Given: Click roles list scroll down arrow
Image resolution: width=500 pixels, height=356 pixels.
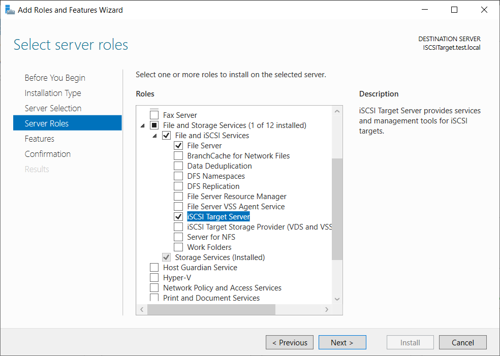Looking at the screenshot, I should pos(337,299).
